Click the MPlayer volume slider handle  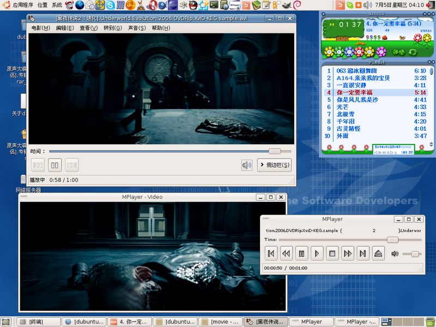[x=415, y=254]
